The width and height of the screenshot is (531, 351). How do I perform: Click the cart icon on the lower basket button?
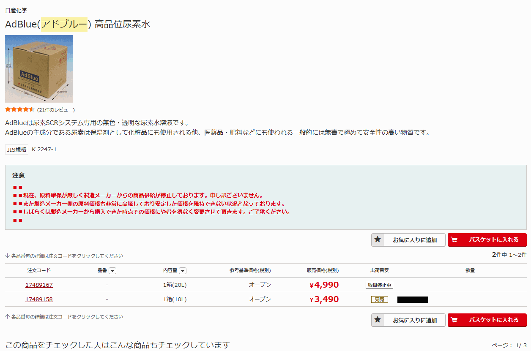coord(454,320)
